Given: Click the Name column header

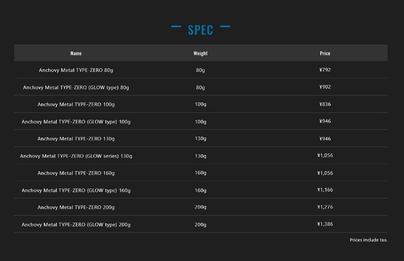Looking at the screenshot, I should click(x=76, y=53).
